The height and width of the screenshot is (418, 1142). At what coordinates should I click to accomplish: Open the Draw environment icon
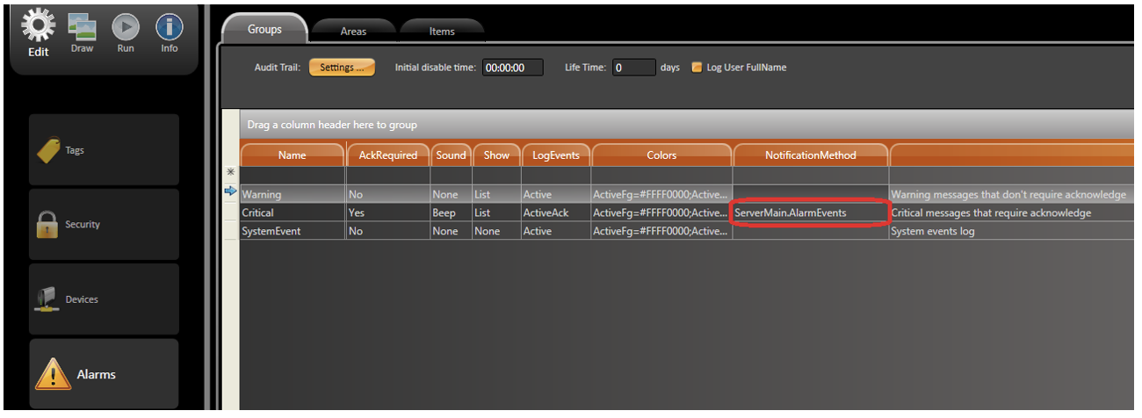click(82, 26)
